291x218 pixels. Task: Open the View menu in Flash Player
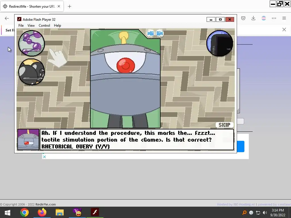[x=31, y=25]
